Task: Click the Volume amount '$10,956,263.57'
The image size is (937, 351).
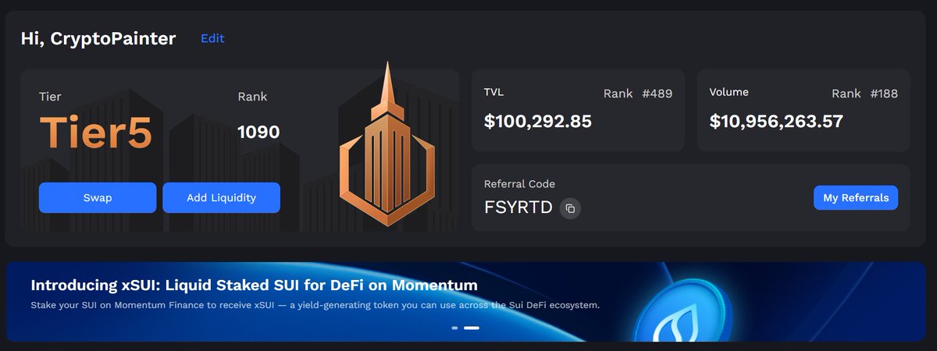Action: [776, 121]
